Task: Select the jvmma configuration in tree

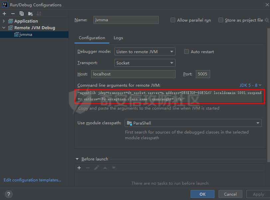Action: 26,34
